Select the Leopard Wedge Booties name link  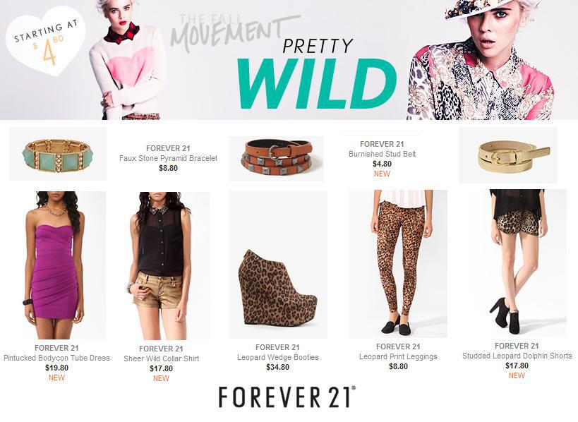278,357
